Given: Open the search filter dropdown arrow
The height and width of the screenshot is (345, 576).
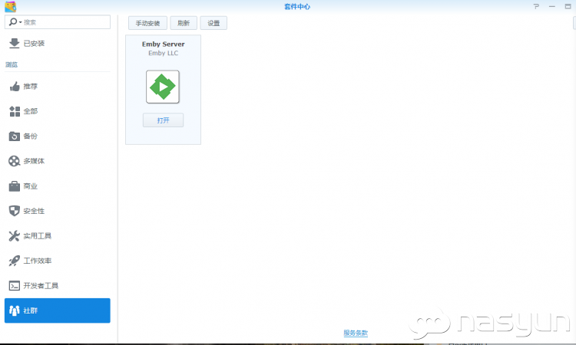Looking at the screenshot, I should tap(20, 22).
